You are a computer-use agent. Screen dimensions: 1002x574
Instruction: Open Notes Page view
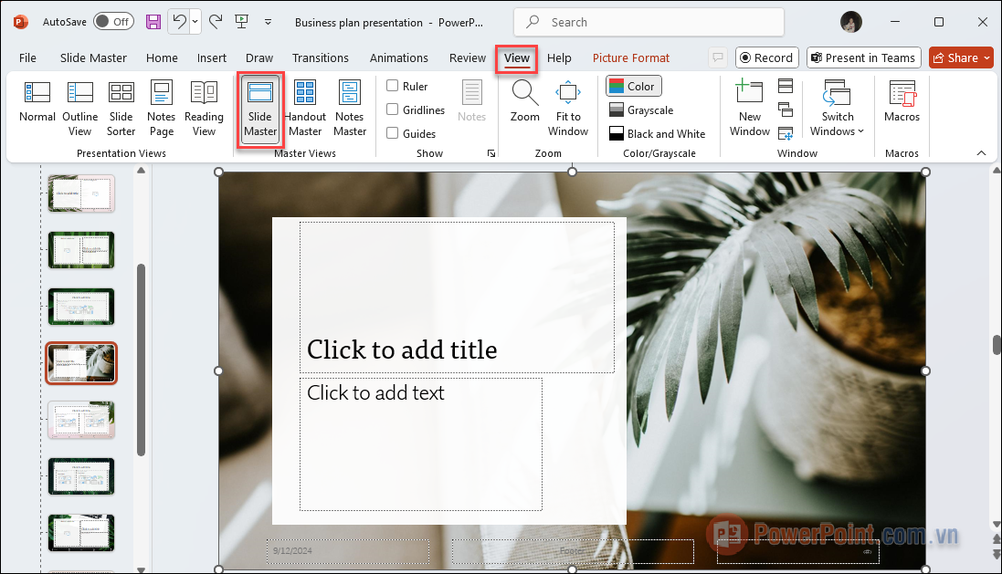pyautogui.click(x=161, y=109)
